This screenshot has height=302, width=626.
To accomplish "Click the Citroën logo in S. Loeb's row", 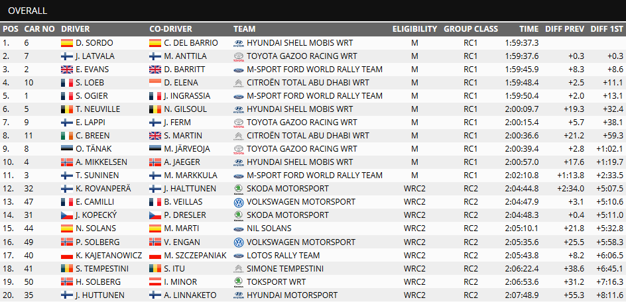I will [239, 83].
